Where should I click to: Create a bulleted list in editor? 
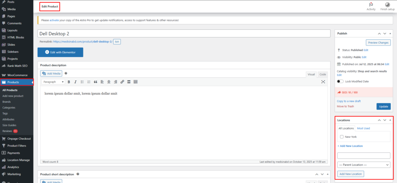coord(82,82)
